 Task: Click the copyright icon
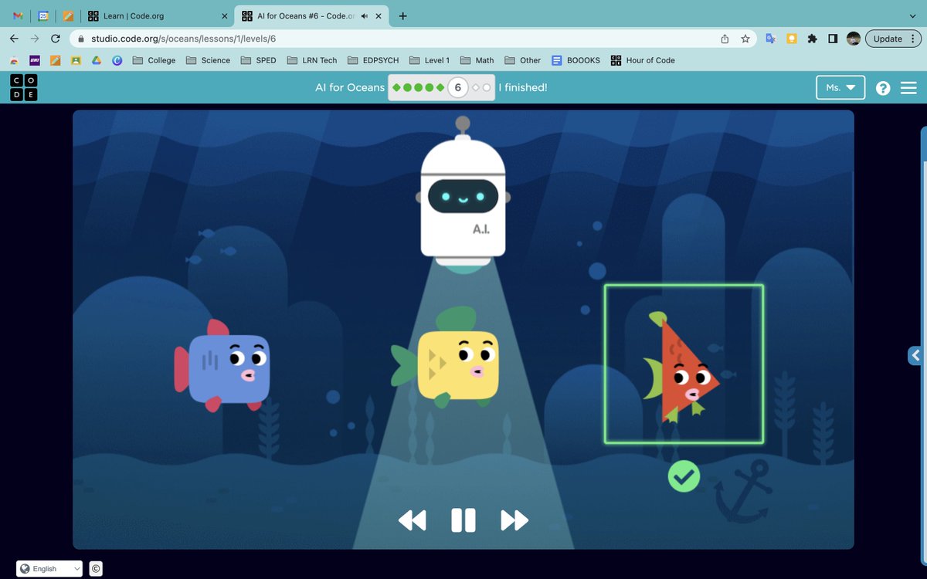click(x=96, y=569)
